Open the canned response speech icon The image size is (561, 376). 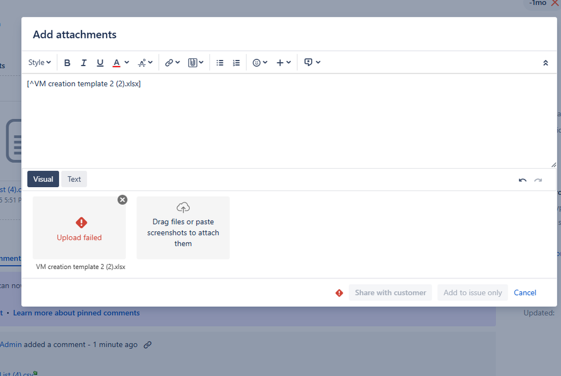coord(308,63)
